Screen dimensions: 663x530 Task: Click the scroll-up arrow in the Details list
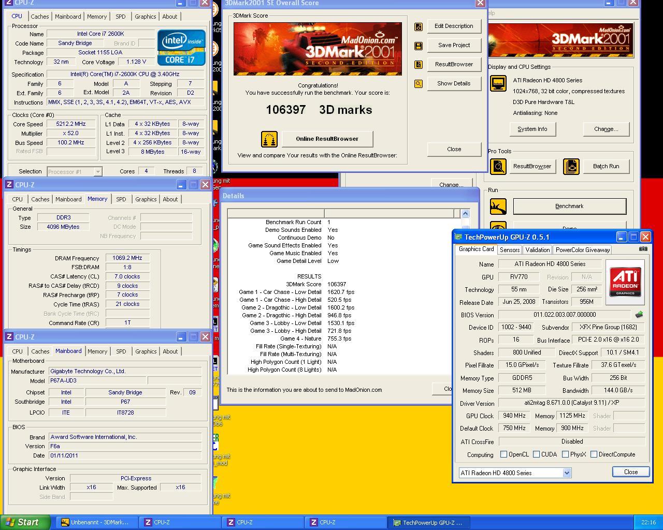[465, 213]
